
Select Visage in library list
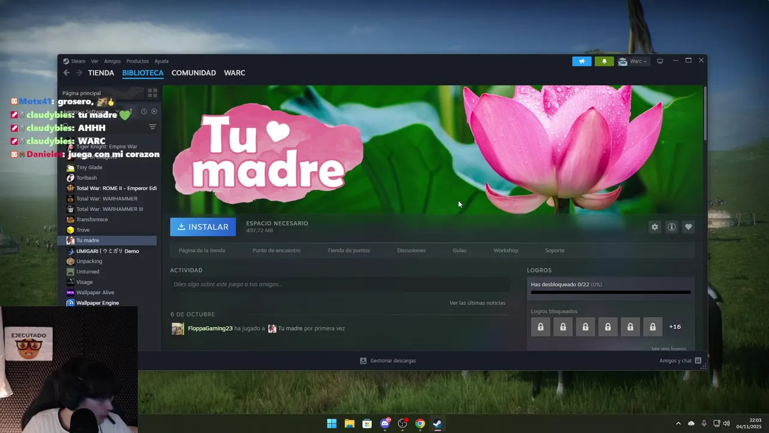click(84, 282)
